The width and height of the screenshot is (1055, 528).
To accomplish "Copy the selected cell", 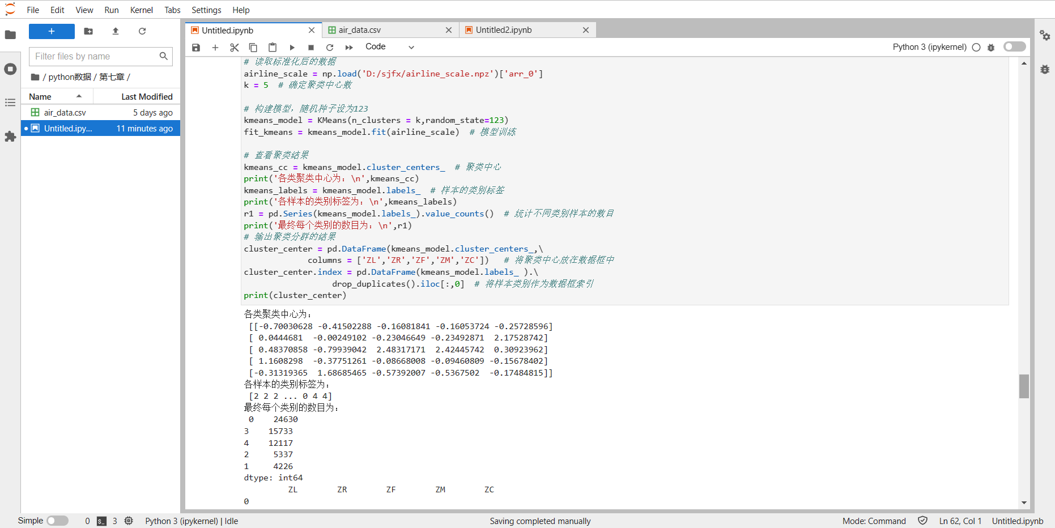I will coord(253,48).
